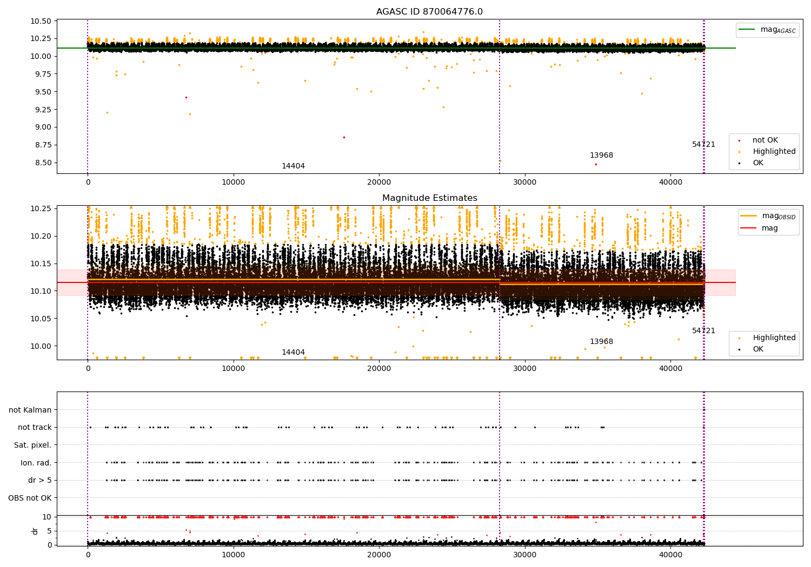This screenshot has width=811, height=567.
Task: Select the '9.25' y-axis tick label
Action: [43, 110]
